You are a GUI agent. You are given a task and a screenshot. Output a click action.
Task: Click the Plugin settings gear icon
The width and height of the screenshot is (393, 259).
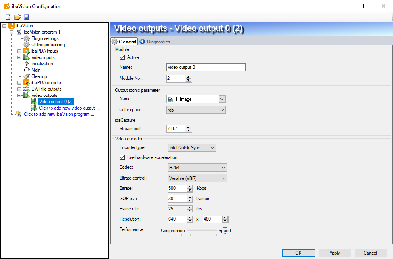[x=27, y=38]
